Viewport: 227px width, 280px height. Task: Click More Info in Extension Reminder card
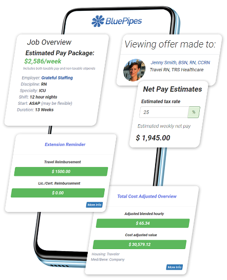pos(94,205)
